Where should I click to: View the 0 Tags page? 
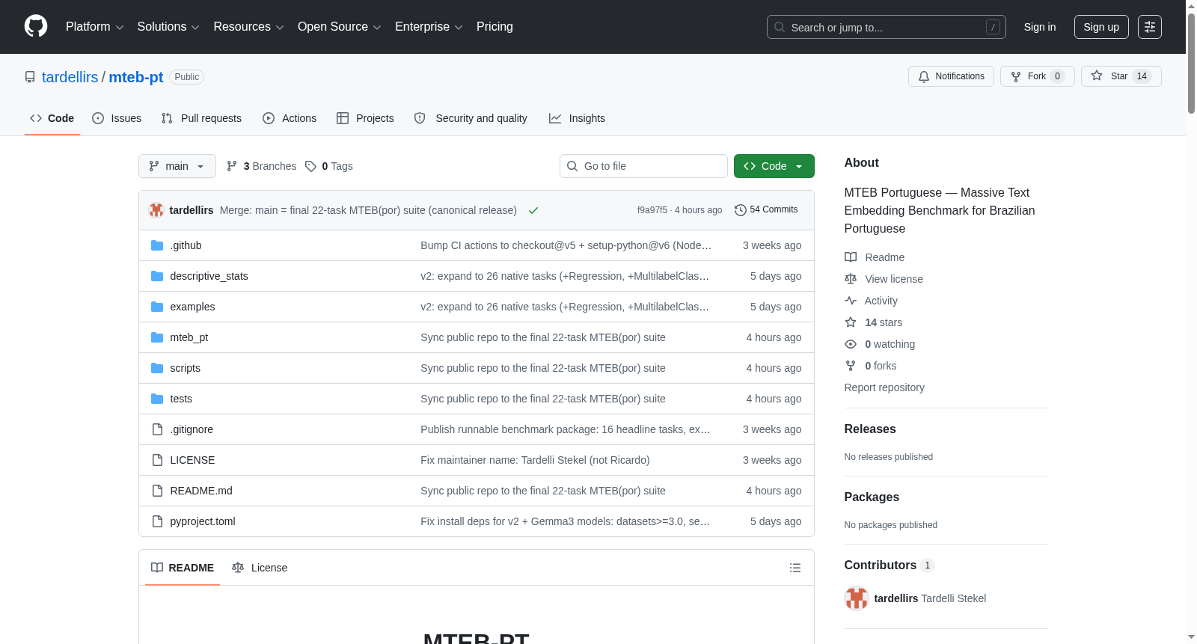(329, 166)
